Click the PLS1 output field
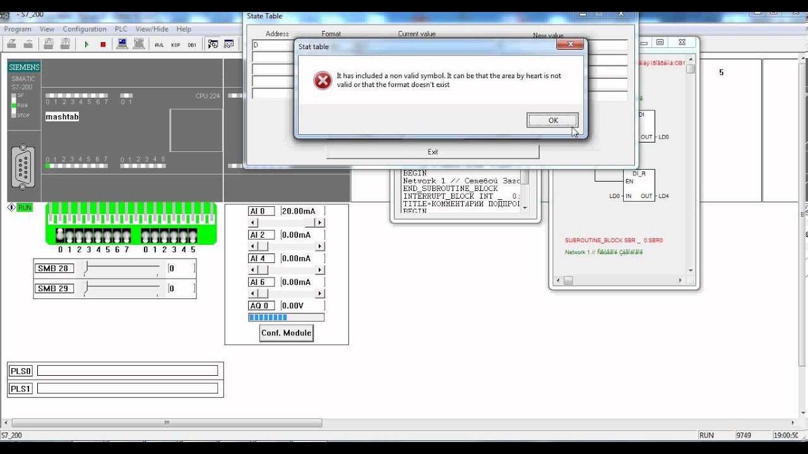 [x=128, y=388]
